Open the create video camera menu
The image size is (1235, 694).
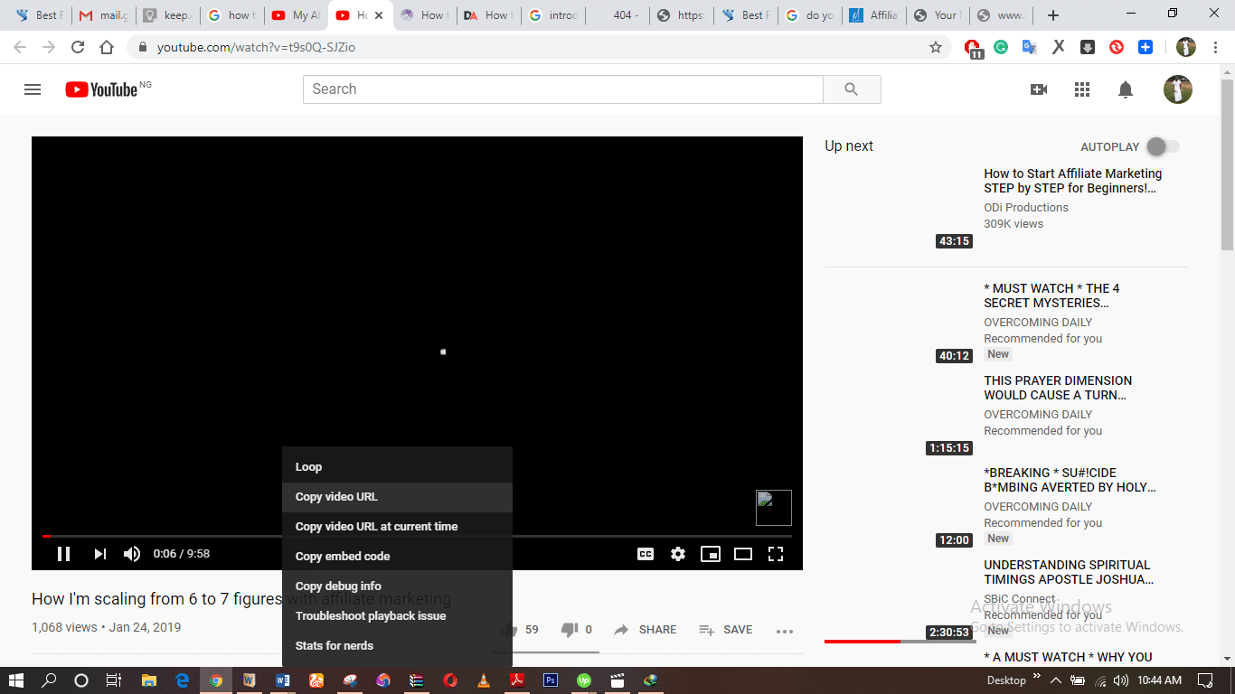1039,89
